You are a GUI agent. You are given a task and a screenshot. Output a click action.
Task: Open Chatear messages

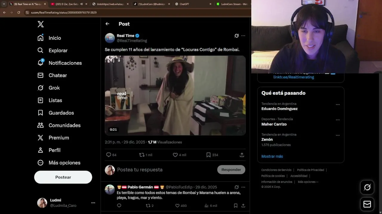[52, 75]
